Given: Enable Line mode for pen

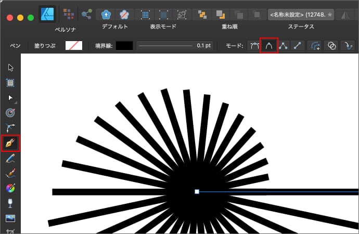Looking at the screenshot, I should [x=298, y=46].
